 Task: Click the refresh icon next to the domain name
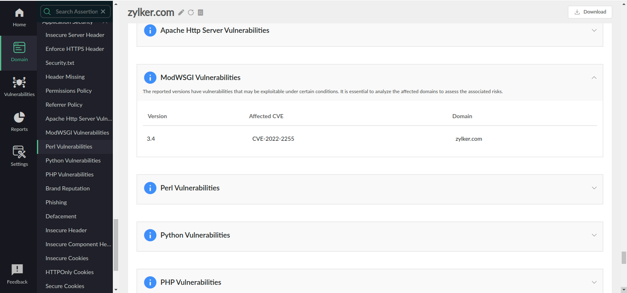click(x=191, y=13)
